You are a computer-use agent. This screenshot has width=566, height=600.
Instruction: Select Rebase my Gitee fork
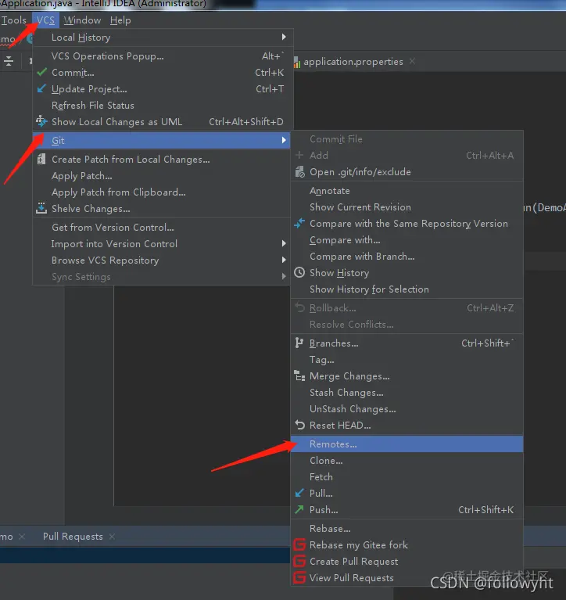pos(407,545)
